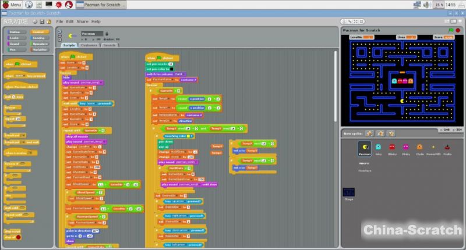Image resolution: width=466 pixels, height=250 pixels.
Task: Switch to the Sounds tab
Action: [x=109, y=45]
